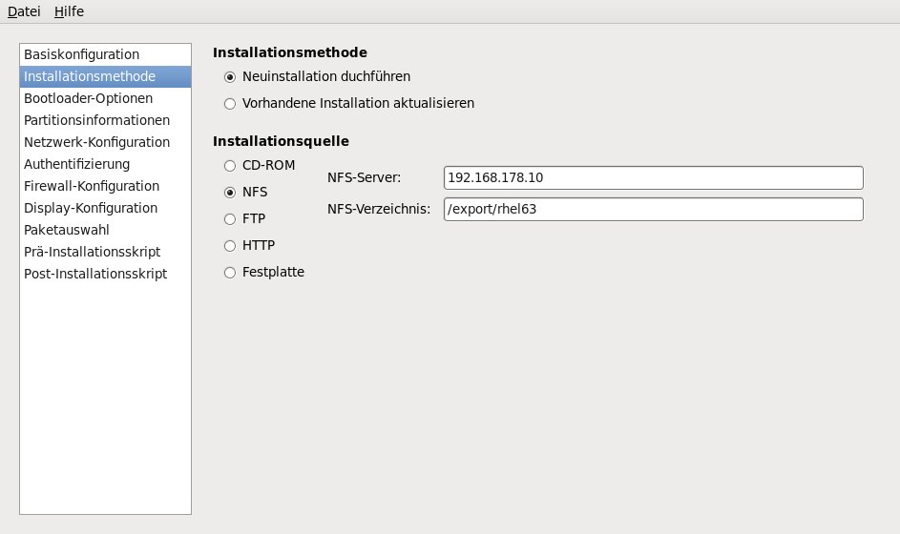This screenshot has width=900, height=534.
Task: Select CD-ROM as installation source
Action: [229, 165]
